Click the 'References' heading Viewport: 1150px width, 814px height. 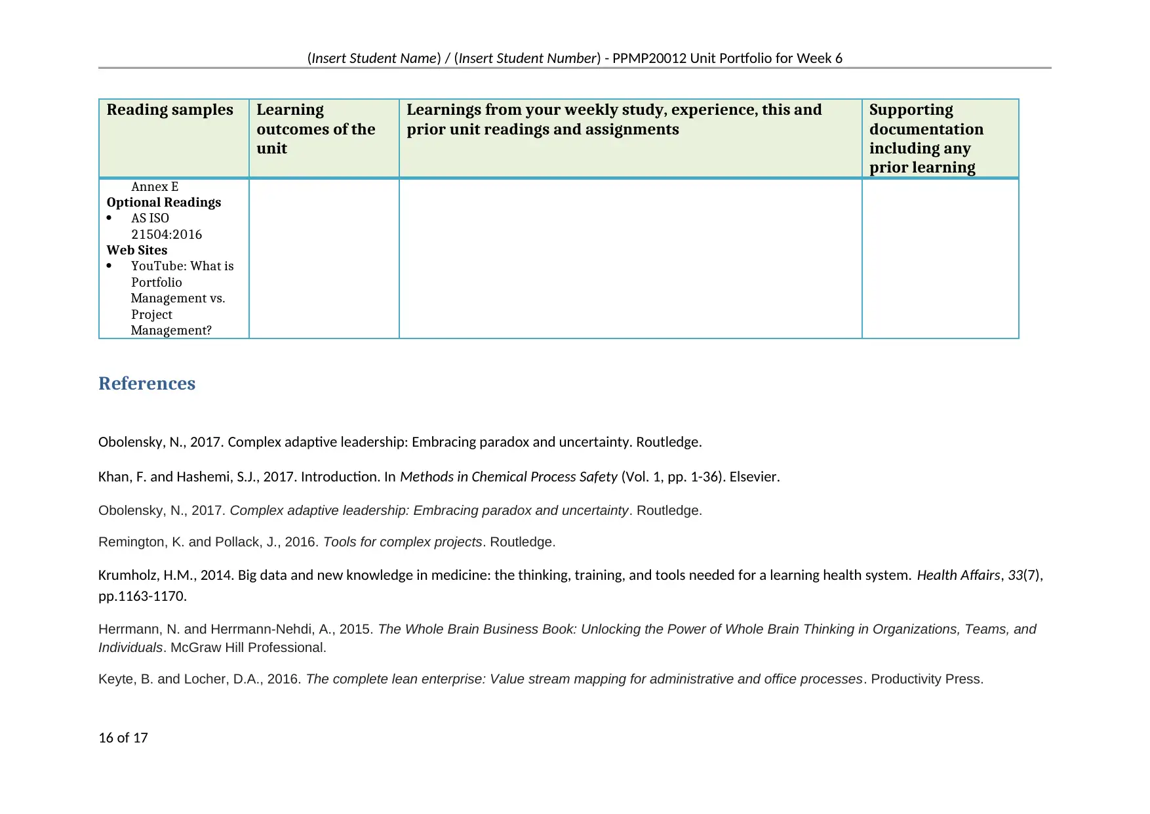tap(147, 383)
